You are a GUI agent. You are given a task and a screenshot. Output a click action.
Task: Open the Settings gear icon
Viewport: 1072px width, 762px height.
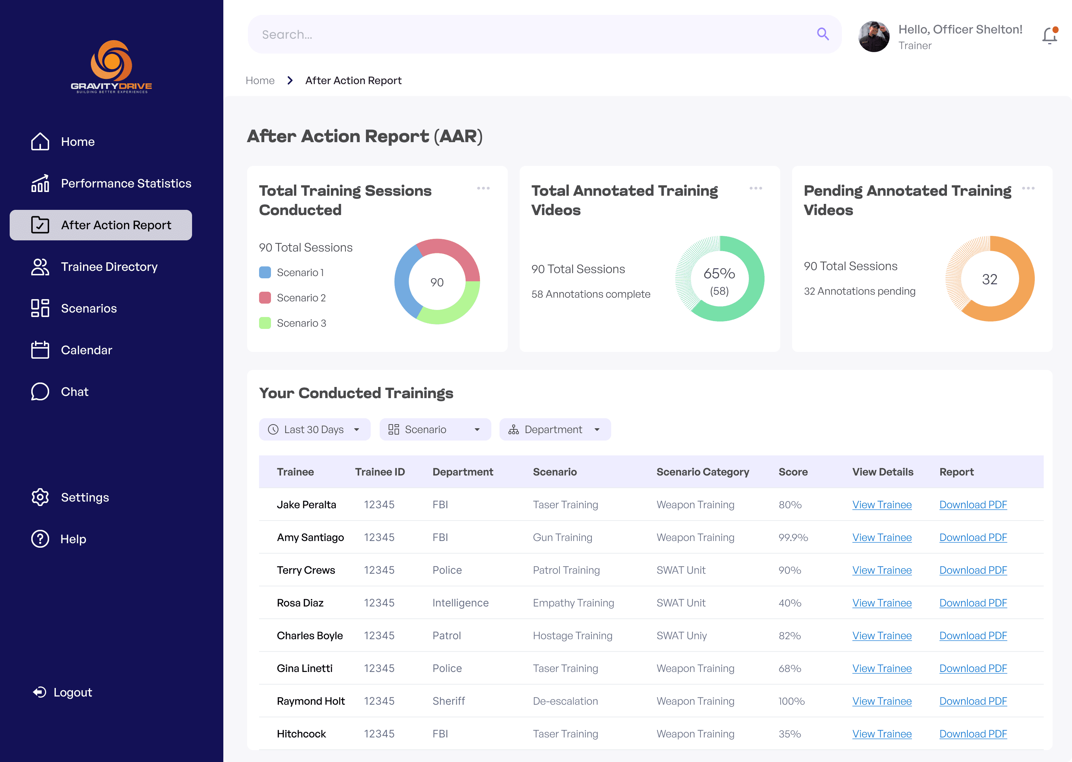[40, 497]
